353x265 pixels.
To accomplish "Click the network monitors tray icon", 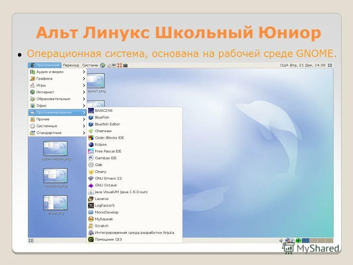I will point(288,241).
